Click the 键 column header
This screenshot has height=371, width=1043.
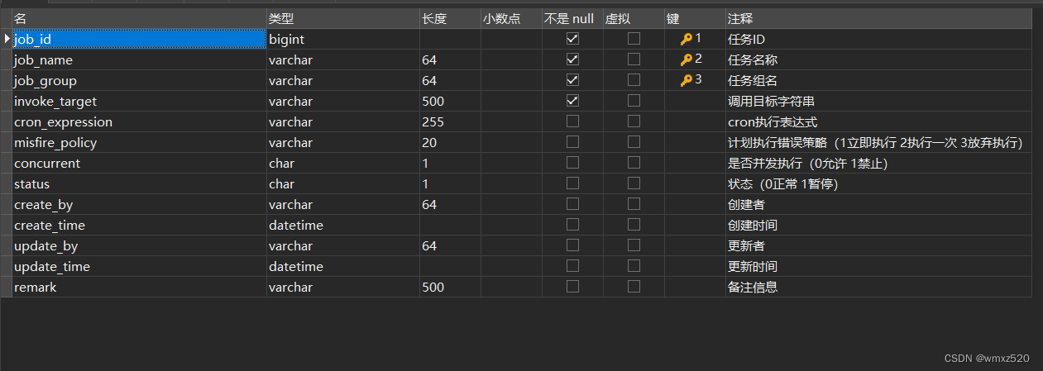coord(695,18)
